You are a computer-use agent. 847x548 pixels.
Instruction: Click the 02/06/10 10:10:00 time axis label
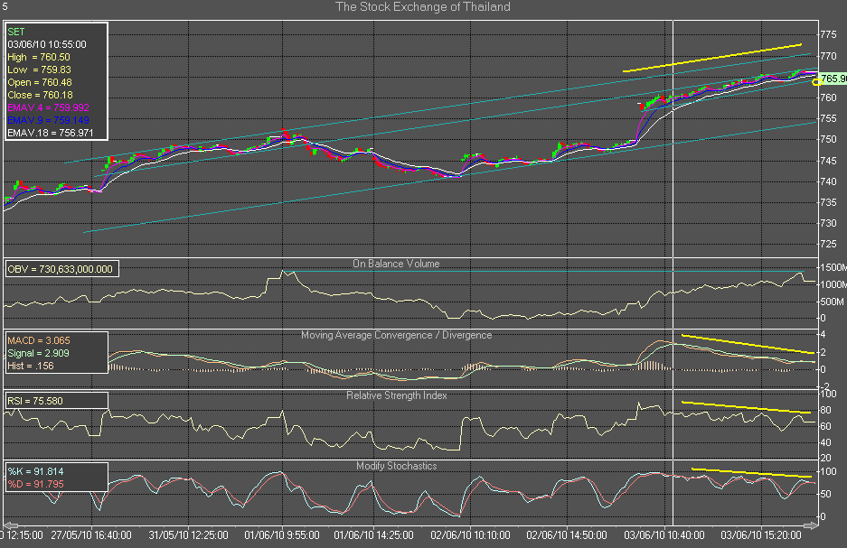click(470, 535)
